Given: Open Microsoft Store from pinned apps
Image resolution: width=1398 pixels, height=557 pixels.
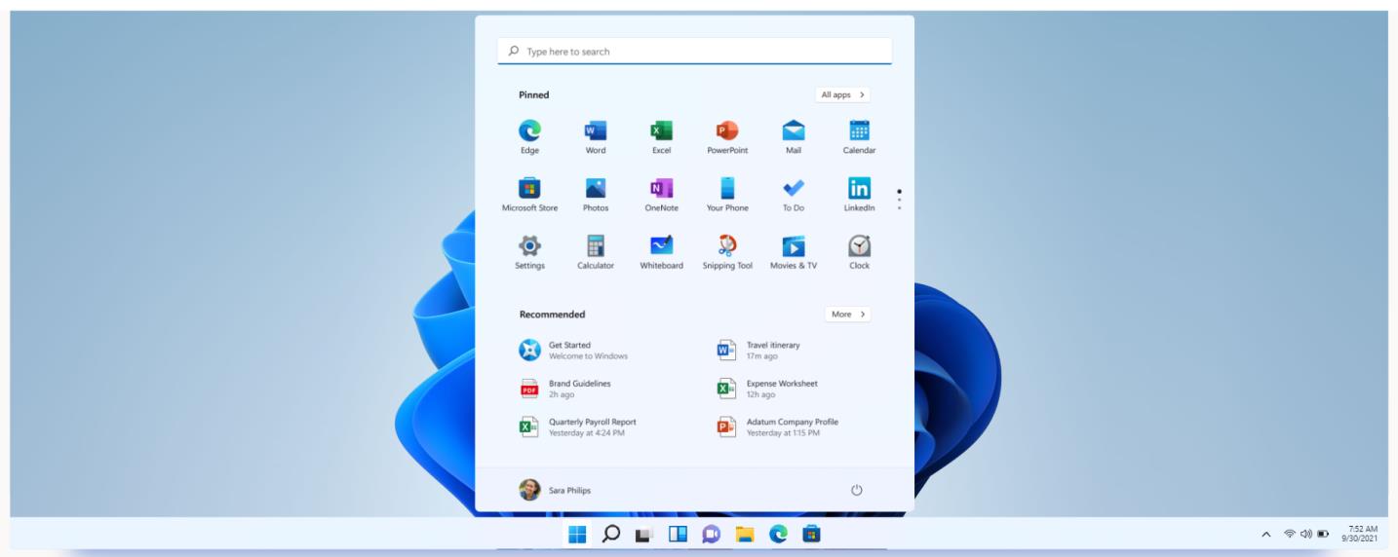Looking at the screenshot, I should 529,194.
